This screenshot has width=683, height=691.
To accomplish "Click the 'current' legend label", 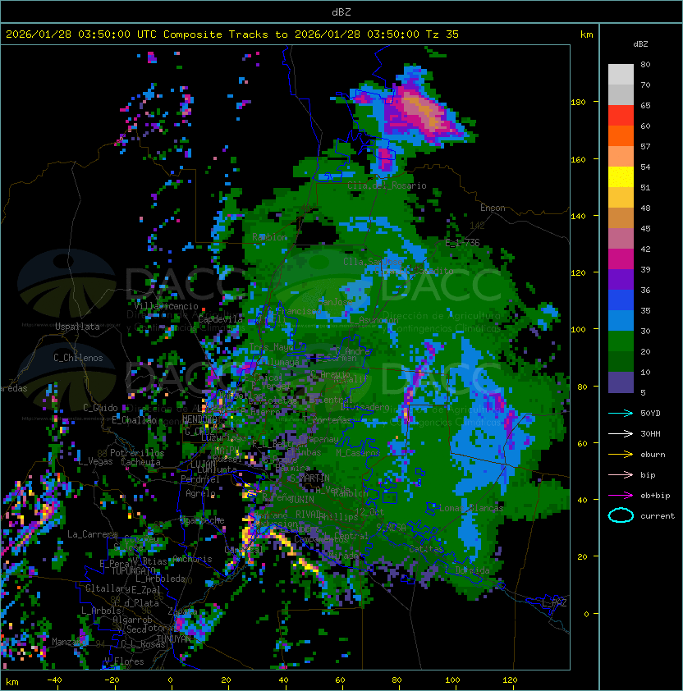I will tap(658, 515).
